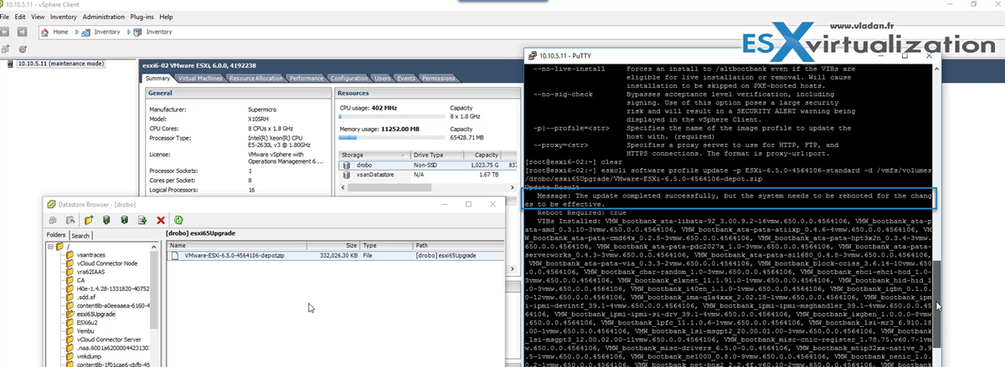Viewport: 1005px width, 367px height.
Task: Switch to the Virtual Machines tab
Action: point(200,78)
